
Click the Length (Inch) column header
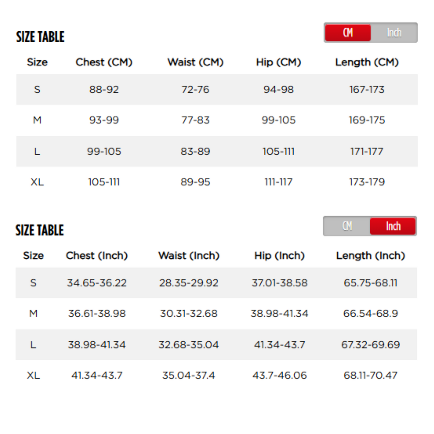[370, 256]
